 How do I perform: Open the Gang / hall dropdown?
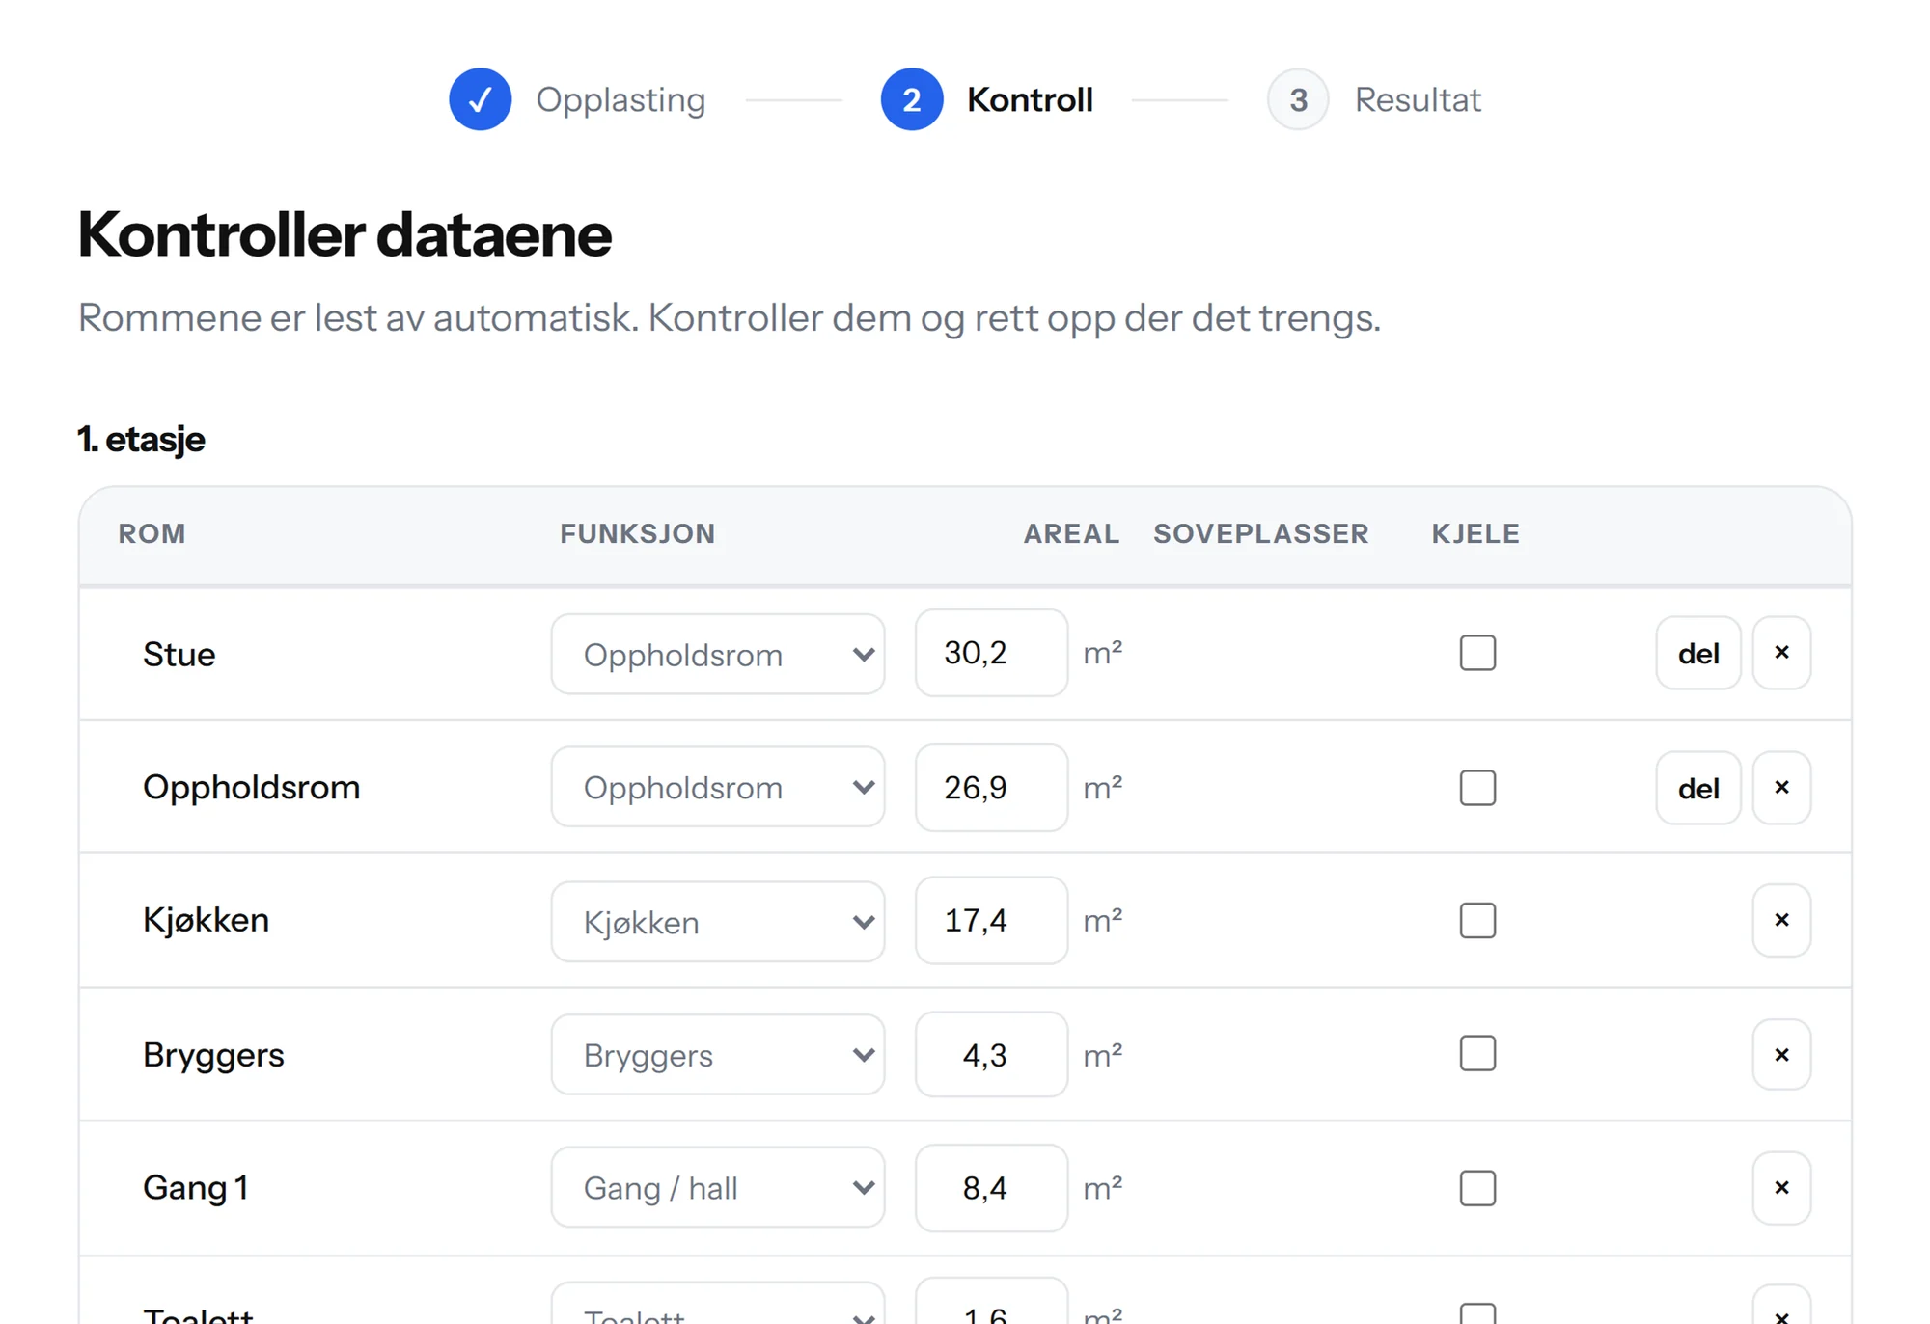pos(718,1187)
